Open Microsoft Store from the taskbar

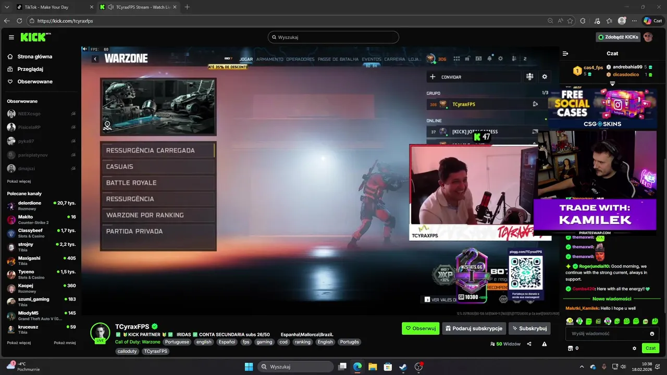pos(388,367)
